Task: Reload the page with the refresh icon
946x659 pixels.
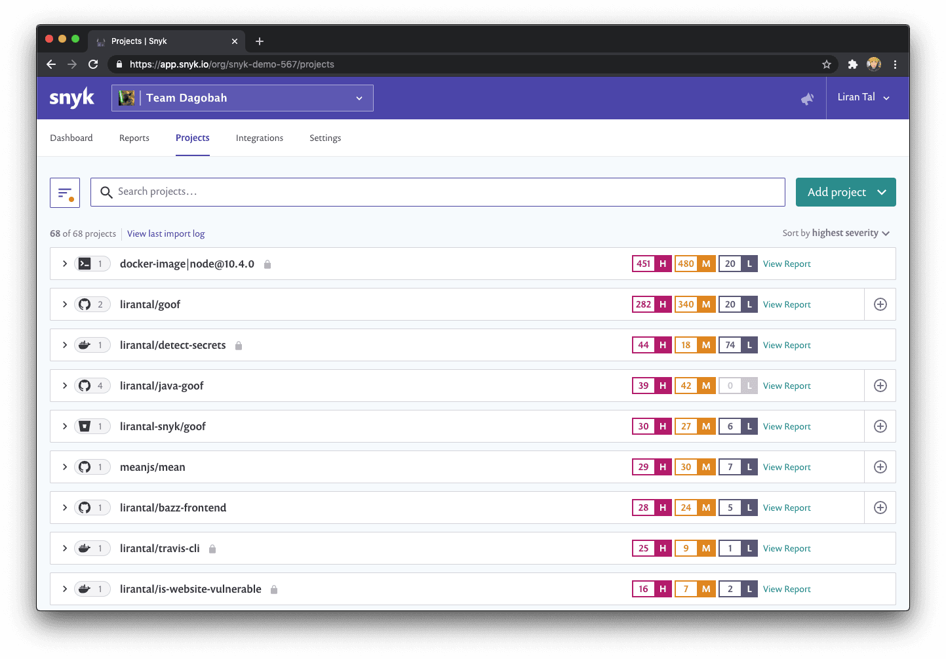Action: click(93, 64)
